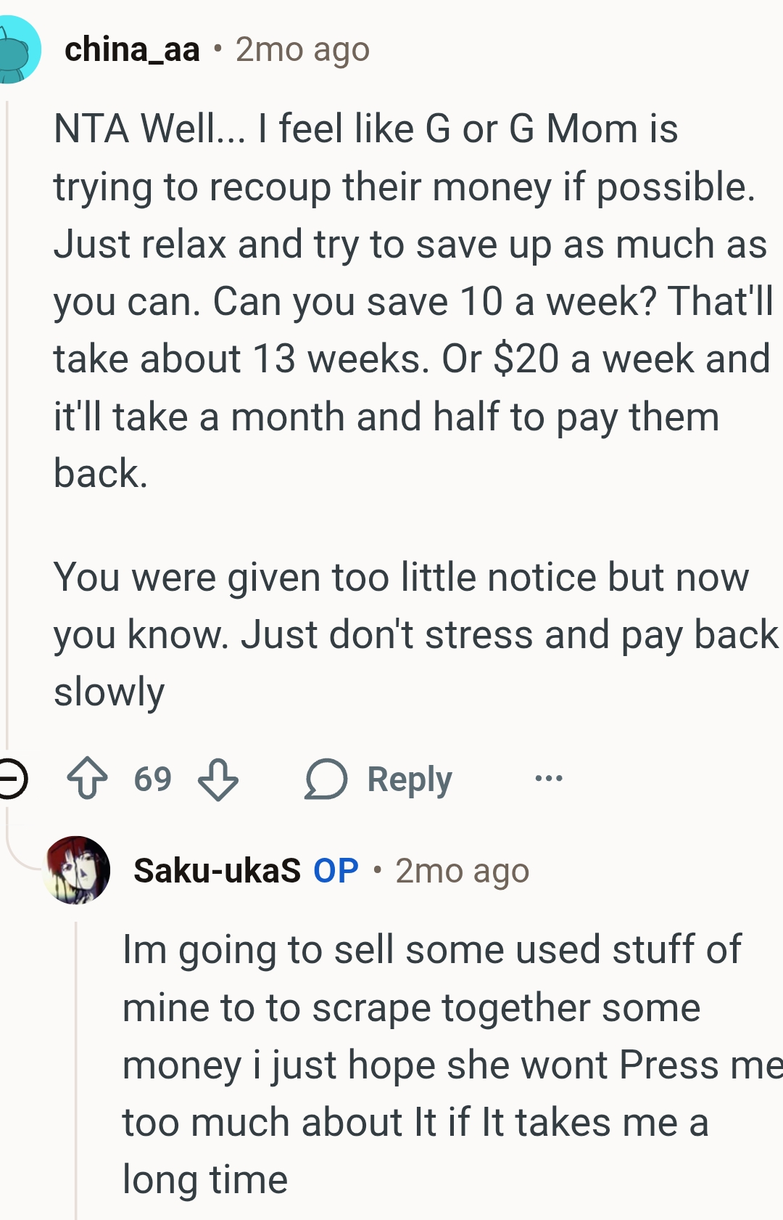Tap the speech bubble reply icon

(x=326, y=779)
